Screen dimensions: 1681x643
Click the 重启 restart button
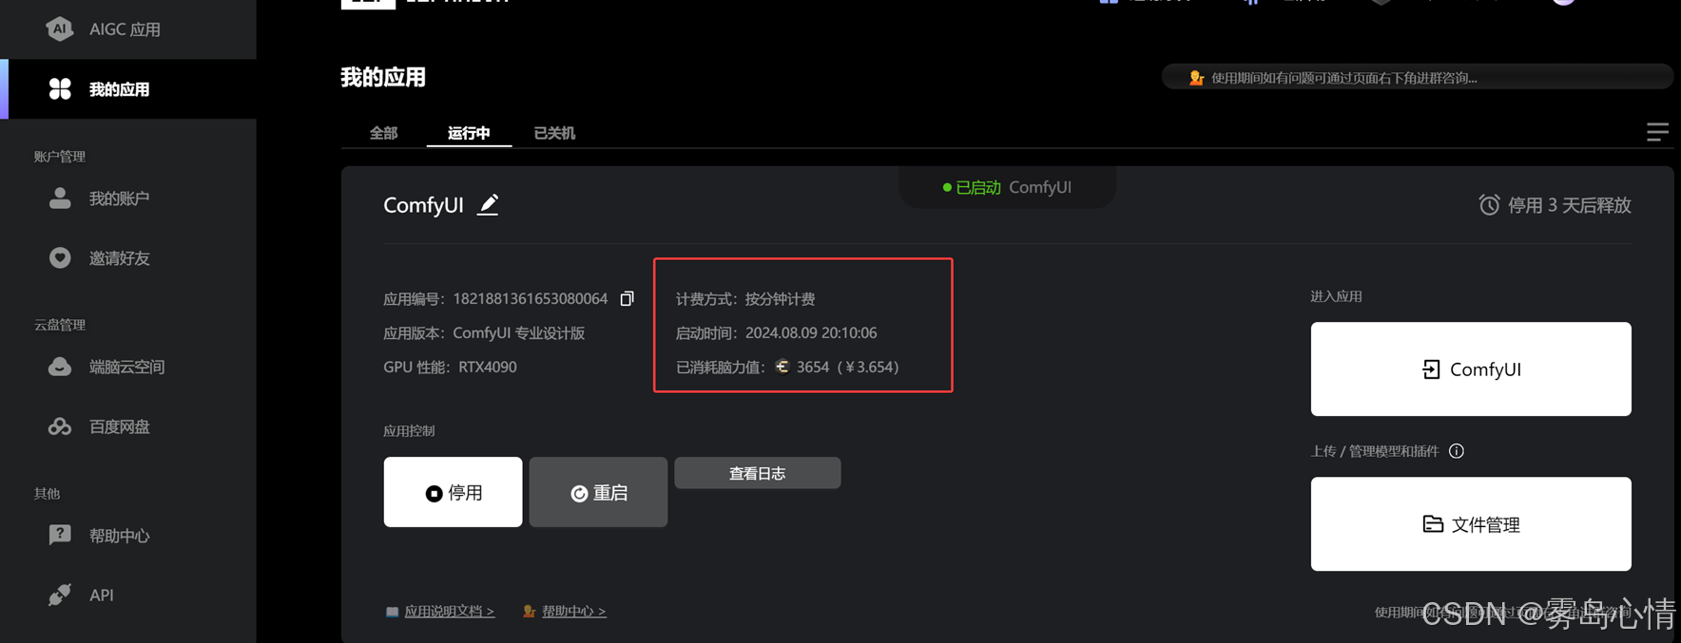pyautogui.click(x=598, y=492)
